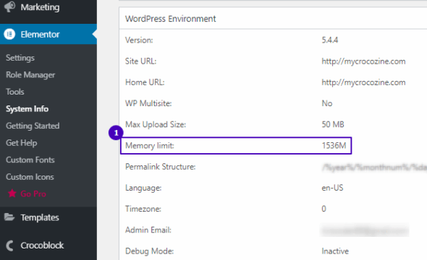The image size is (427, 260).
Task: Select System Info submenu item
Action: (28, 108)
